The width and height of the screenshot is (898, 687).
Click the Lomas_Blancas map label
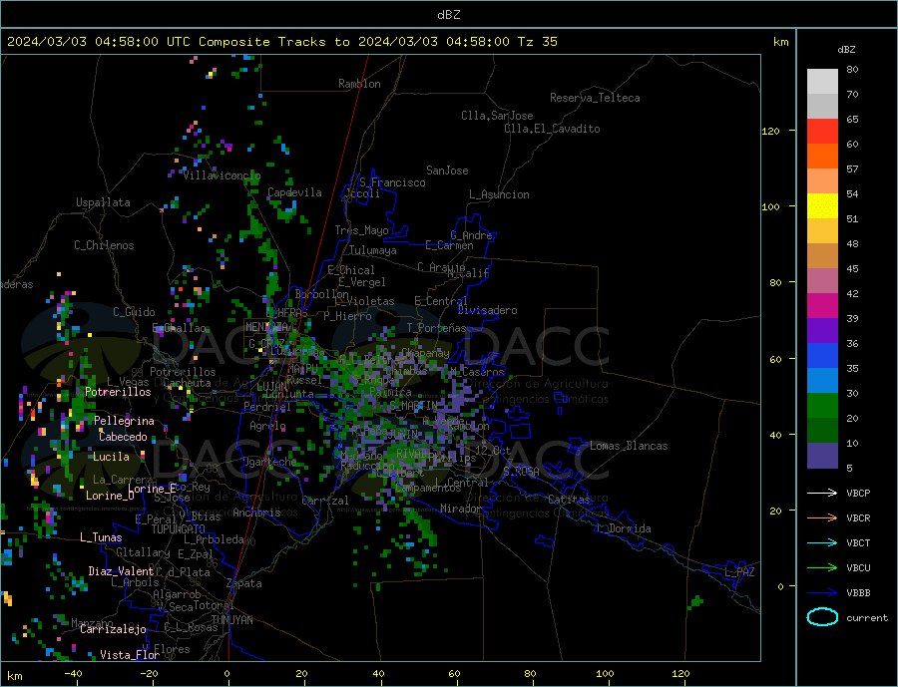point(629,446)
